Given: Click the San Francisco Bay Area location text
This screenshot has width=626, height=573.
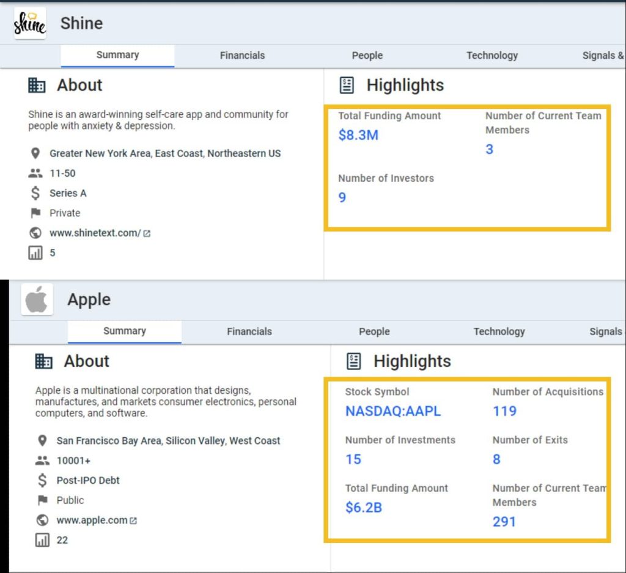Looking at the screenshot, I should pos(168,441).
